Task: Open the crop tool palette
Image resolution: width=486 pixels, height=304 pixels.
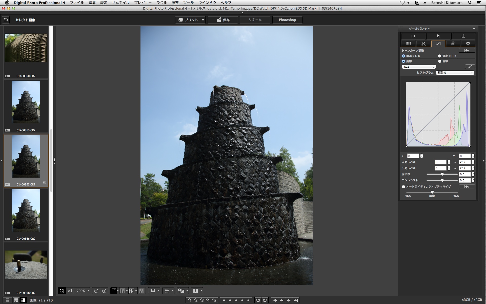Action: [438, 36]
